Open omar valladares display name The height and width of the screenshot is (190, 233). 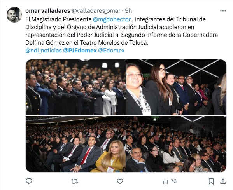[48, 11]
